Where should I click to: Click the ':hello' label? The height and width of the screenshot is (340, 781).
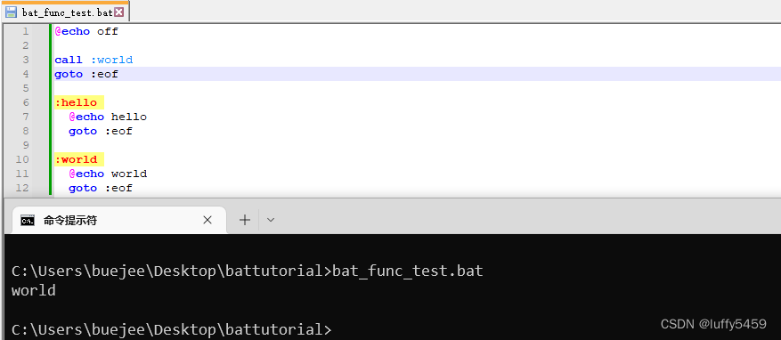(77, 102)
